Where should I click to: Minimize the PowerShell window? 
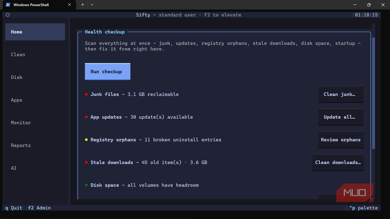pos(355,5)
